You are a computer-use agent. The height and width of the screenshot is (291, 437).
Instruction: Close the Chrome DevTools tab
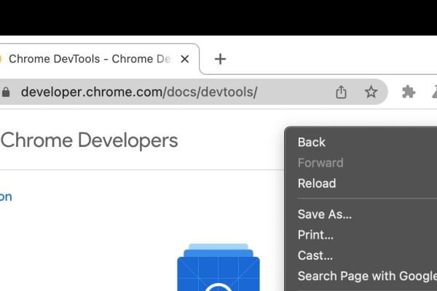184,59
